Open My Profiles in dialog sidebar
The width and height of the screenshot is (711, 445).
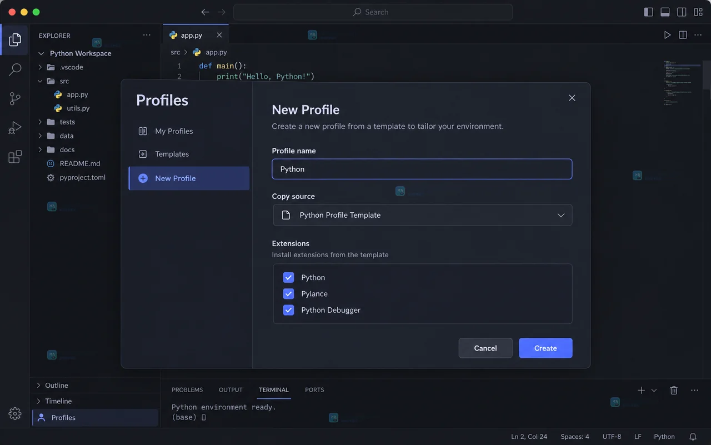[189, 131]
